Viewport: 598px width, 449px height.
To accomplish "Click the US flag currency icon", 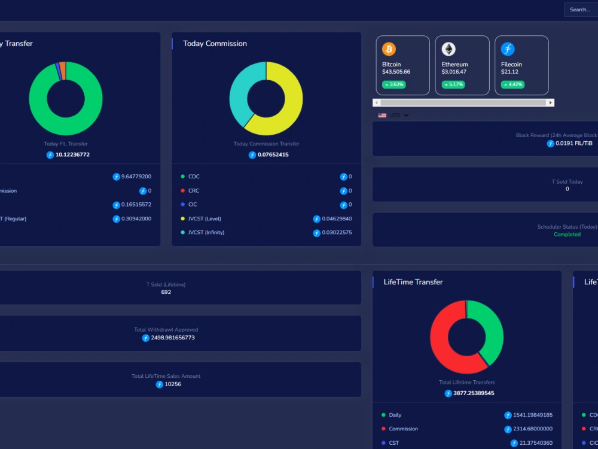I will point(382,116).
